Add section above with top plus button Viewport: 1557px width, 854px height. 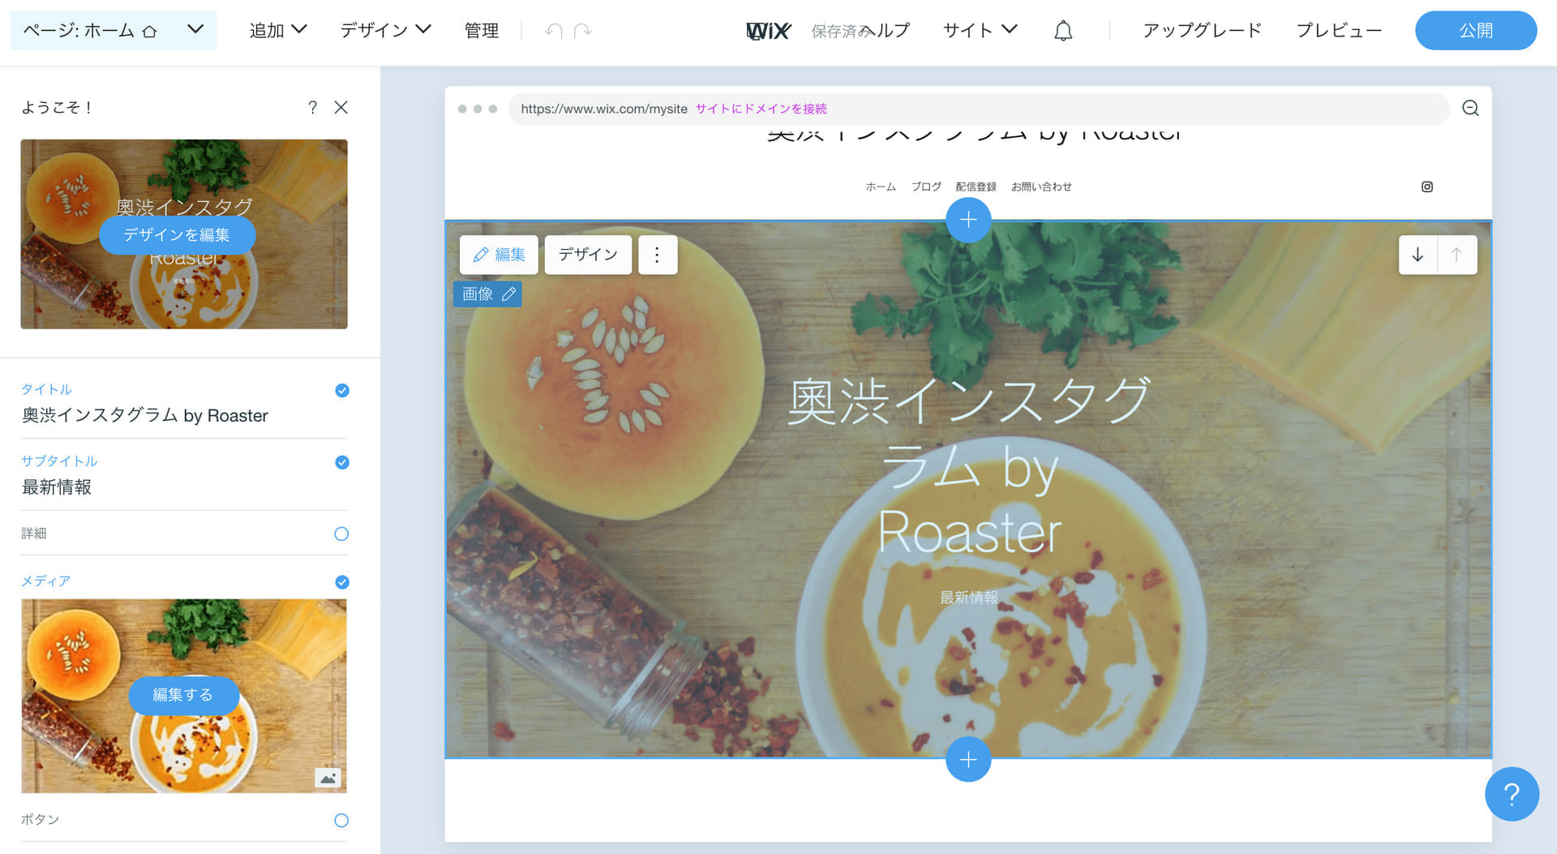[967, 220]
